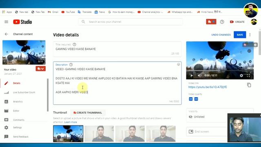Select Details in the sidebar
The image size is (261, 147).
point(17,83)
